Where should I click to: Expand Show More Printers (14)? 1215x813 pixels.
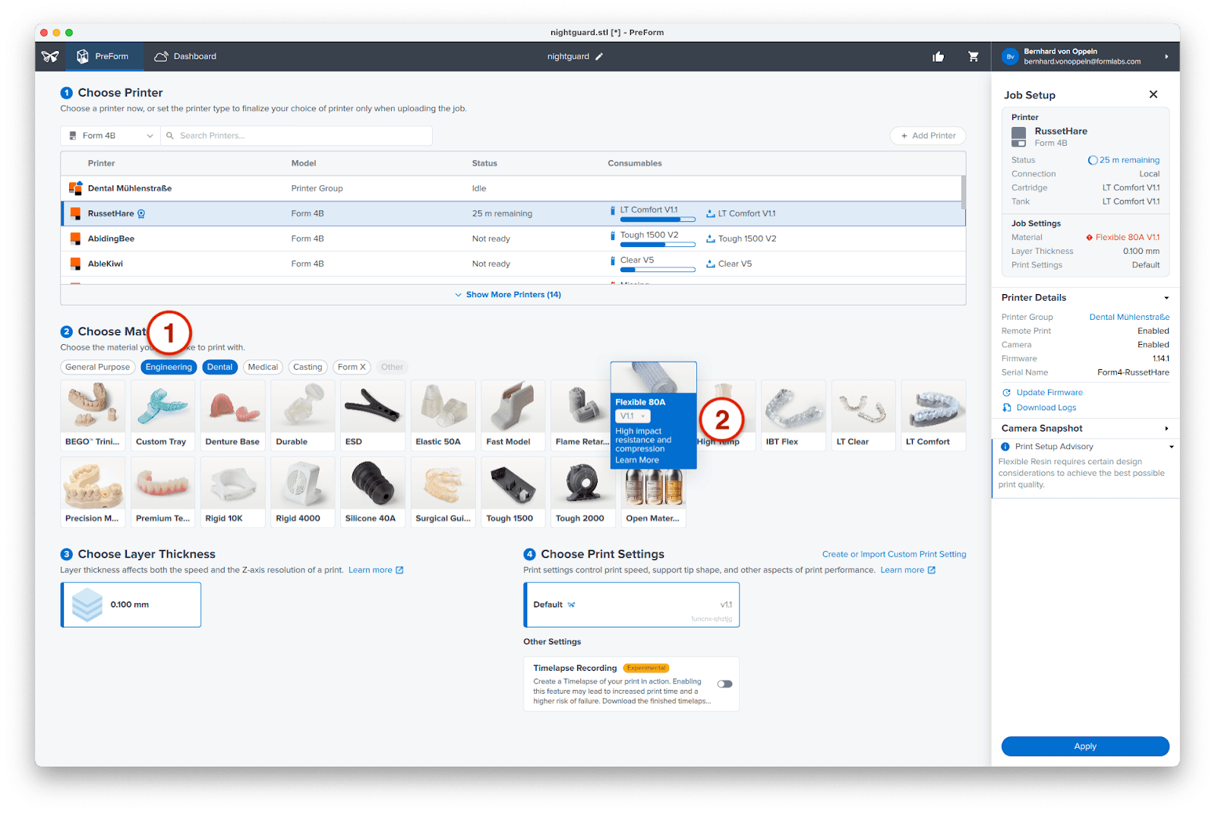click(x=508, y=295)
